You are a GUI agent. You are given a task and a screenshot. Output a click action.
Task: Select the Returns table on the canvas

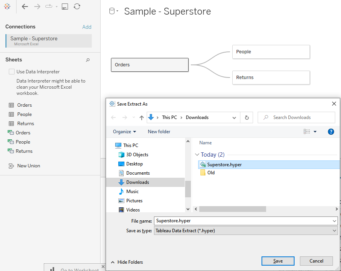point(271,78)
